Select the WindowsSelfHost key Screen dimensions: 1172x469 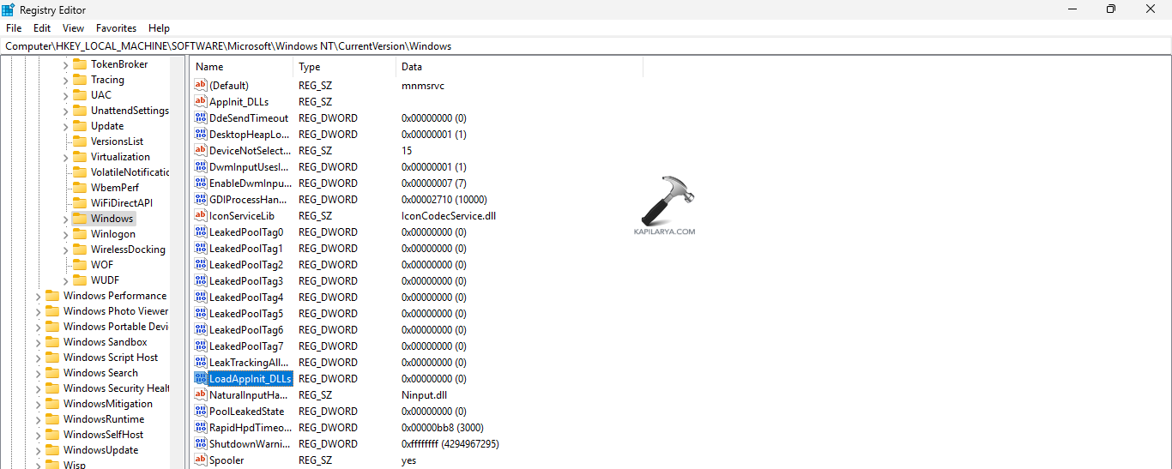(104, 435)
